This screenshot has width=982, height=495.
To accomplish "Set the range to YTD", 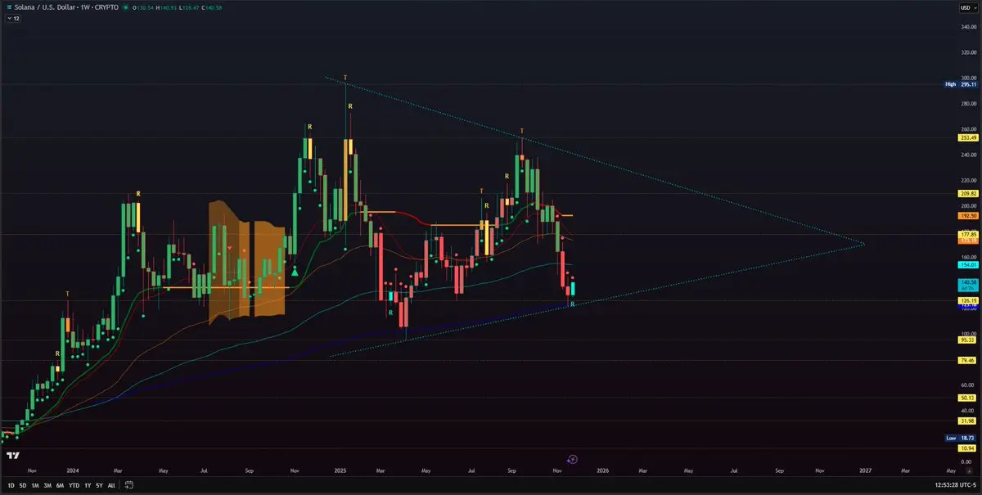I will (74, 485).
